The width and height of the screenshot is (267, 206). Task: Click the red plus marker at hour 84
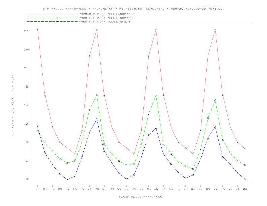pyautogui.click(x=245, y=149)
